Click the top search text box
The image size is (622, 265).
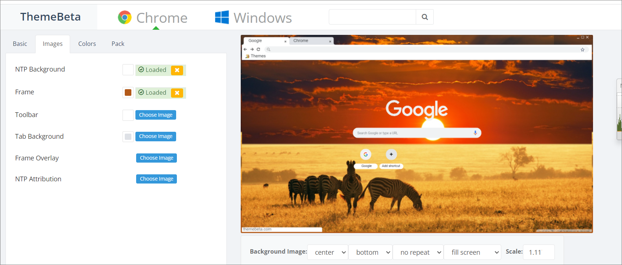372,17
